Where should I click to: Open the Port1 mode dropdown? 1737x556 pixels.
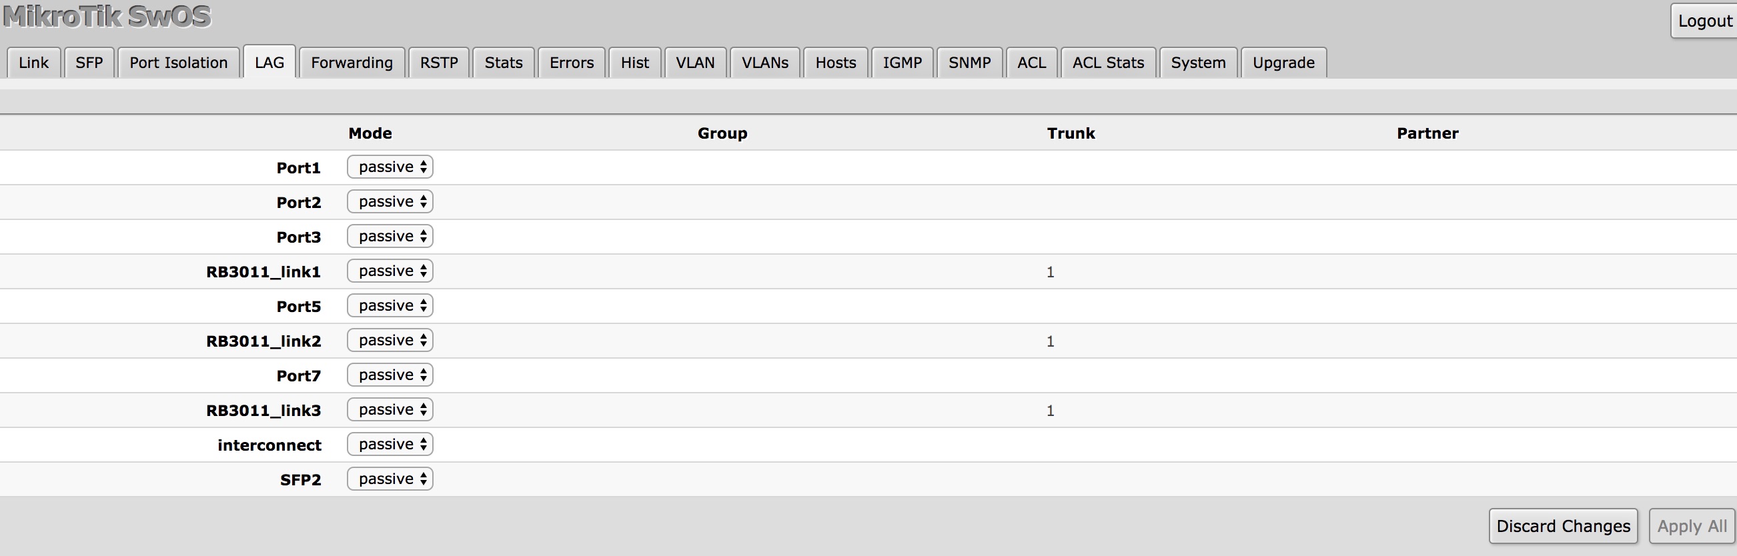pyautogui.click(x=390, y=167)
